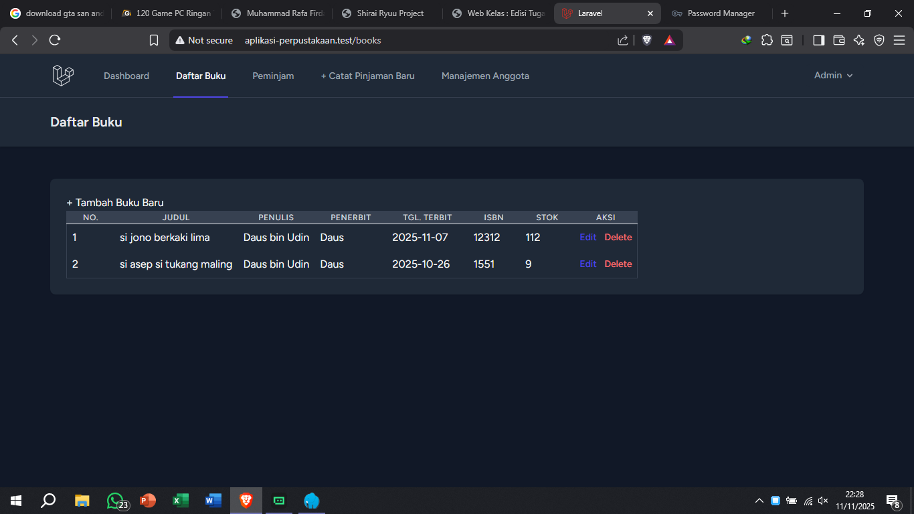Screen dimensions: 914x514
Task: Open the Brave Wallet icon
Action: (x=838, y=40)
